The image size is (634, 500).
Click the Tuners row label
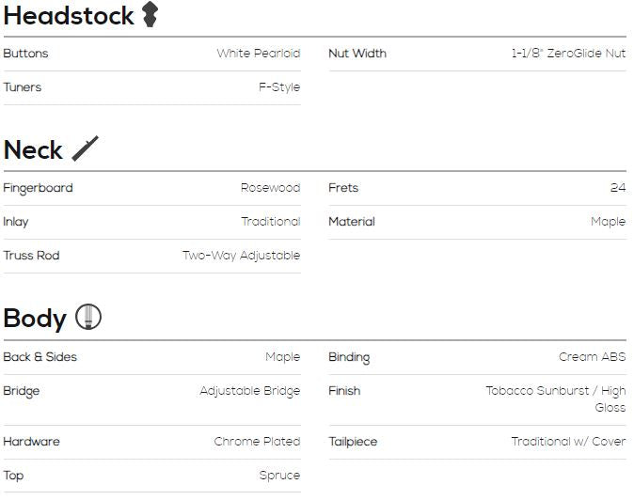[x=23, y=87]
